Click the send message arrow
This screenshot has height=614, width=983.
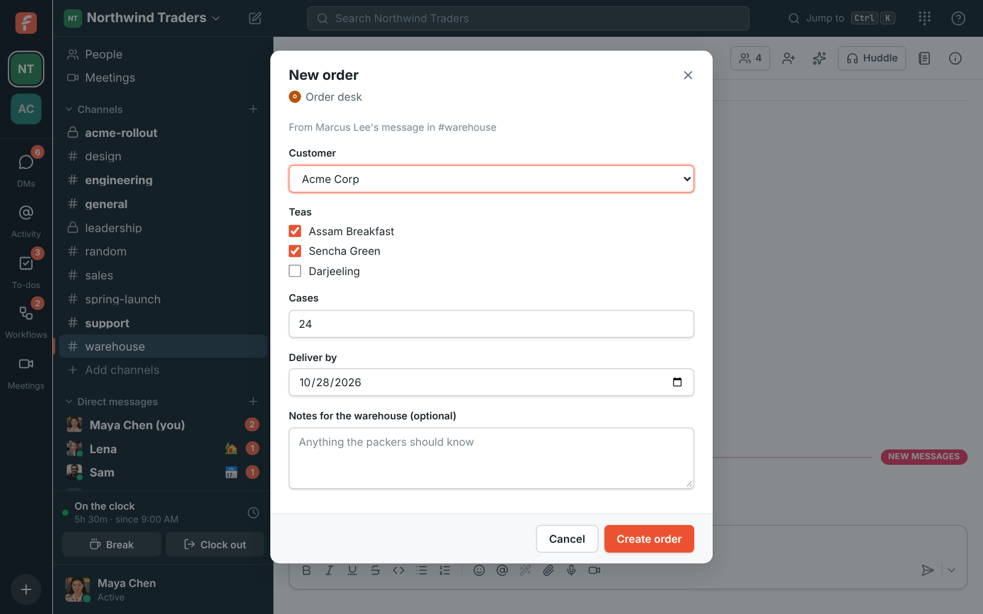tap(928, 570)
